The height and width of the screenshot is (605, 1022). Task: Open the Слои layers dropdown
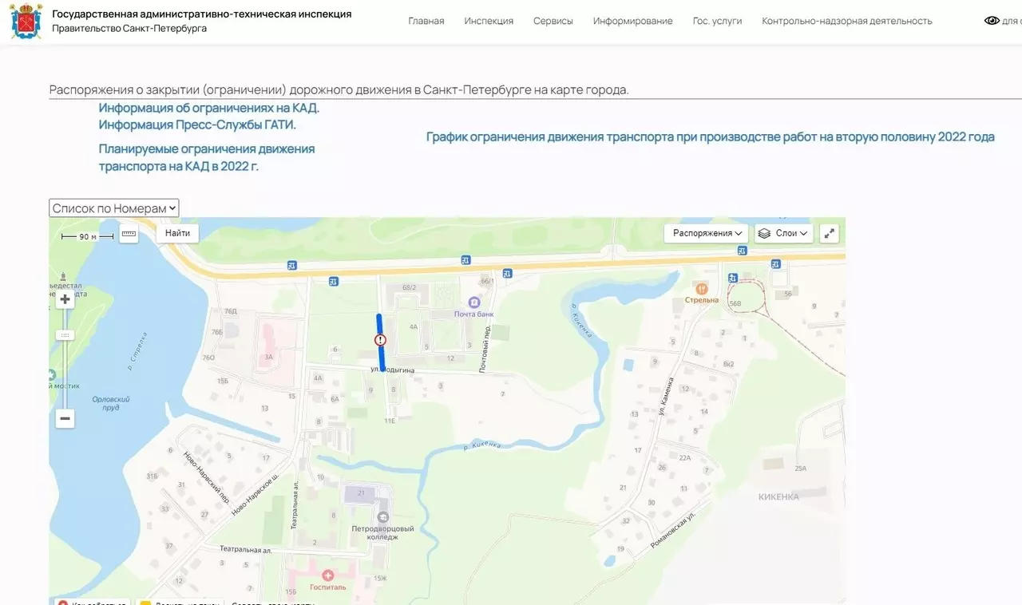(784, 233)
